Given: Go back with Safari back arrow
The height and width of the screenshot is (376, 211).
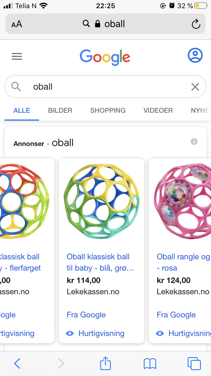Looking at the screenshot, I should 17,364.
